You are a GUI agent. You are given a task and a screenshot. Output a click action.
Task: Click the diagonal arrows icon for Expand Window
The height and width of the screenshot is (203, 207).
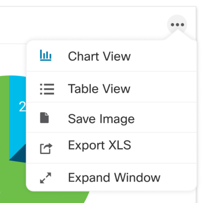click(46, 178)
